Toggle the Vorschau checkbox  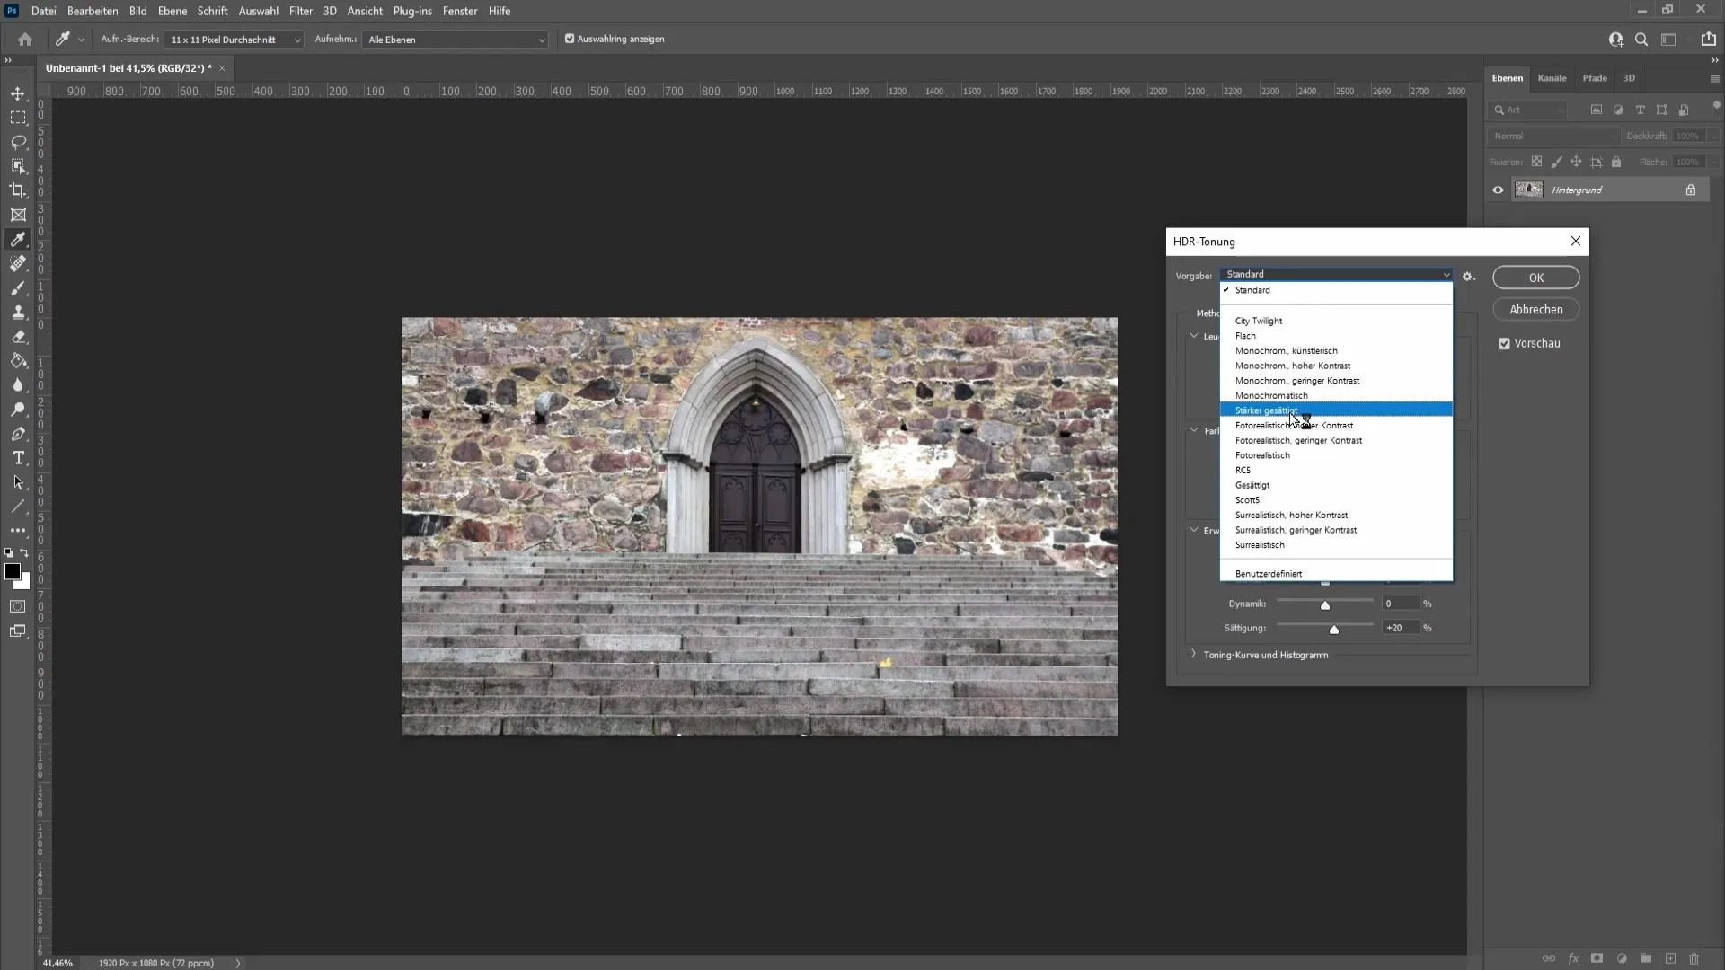(x=1504, y=343)
